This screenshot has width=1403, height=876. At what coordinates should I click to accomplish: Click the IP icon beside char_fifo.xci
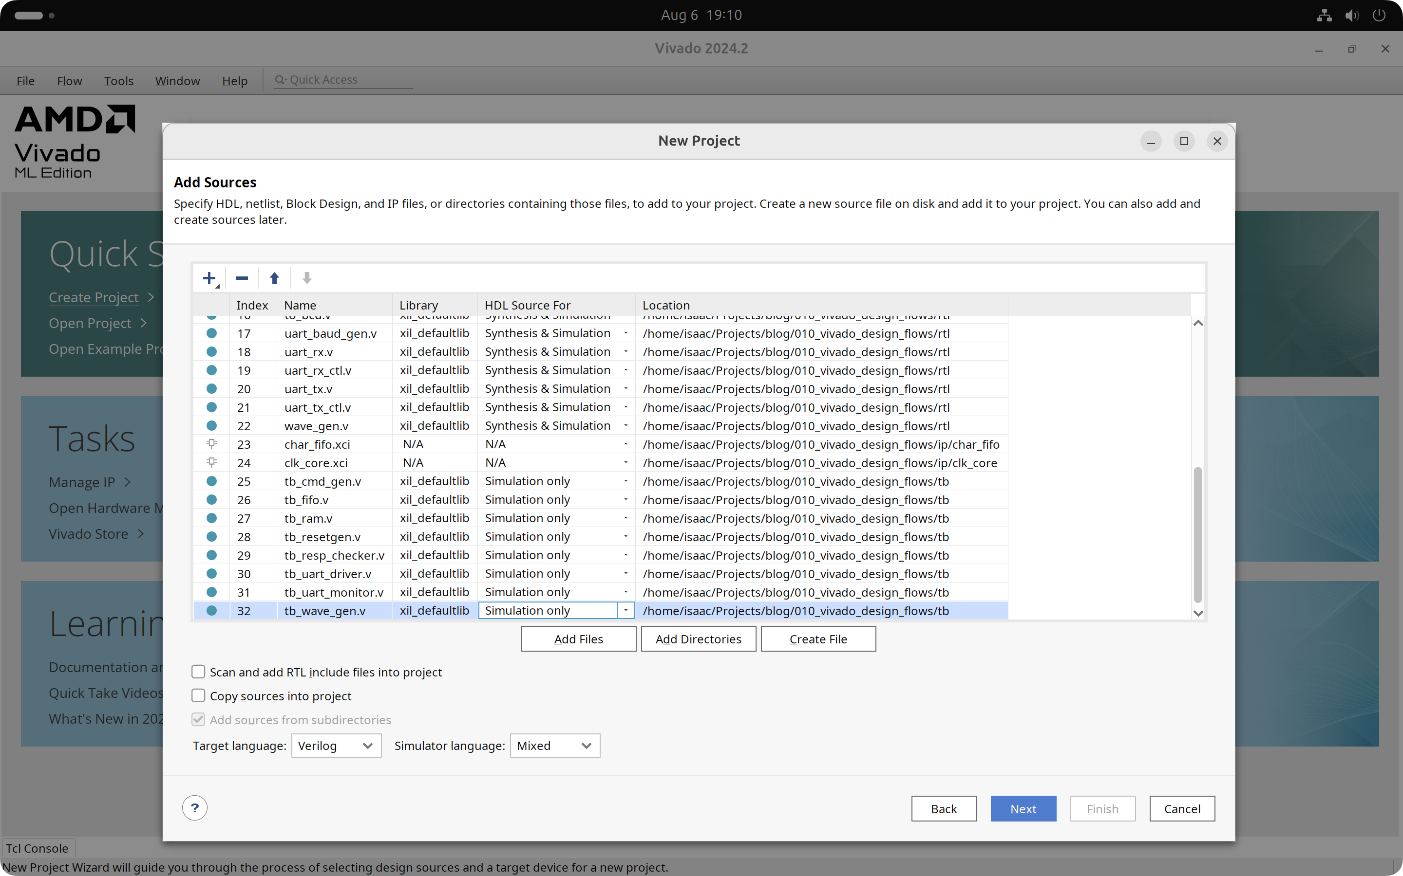211,444
